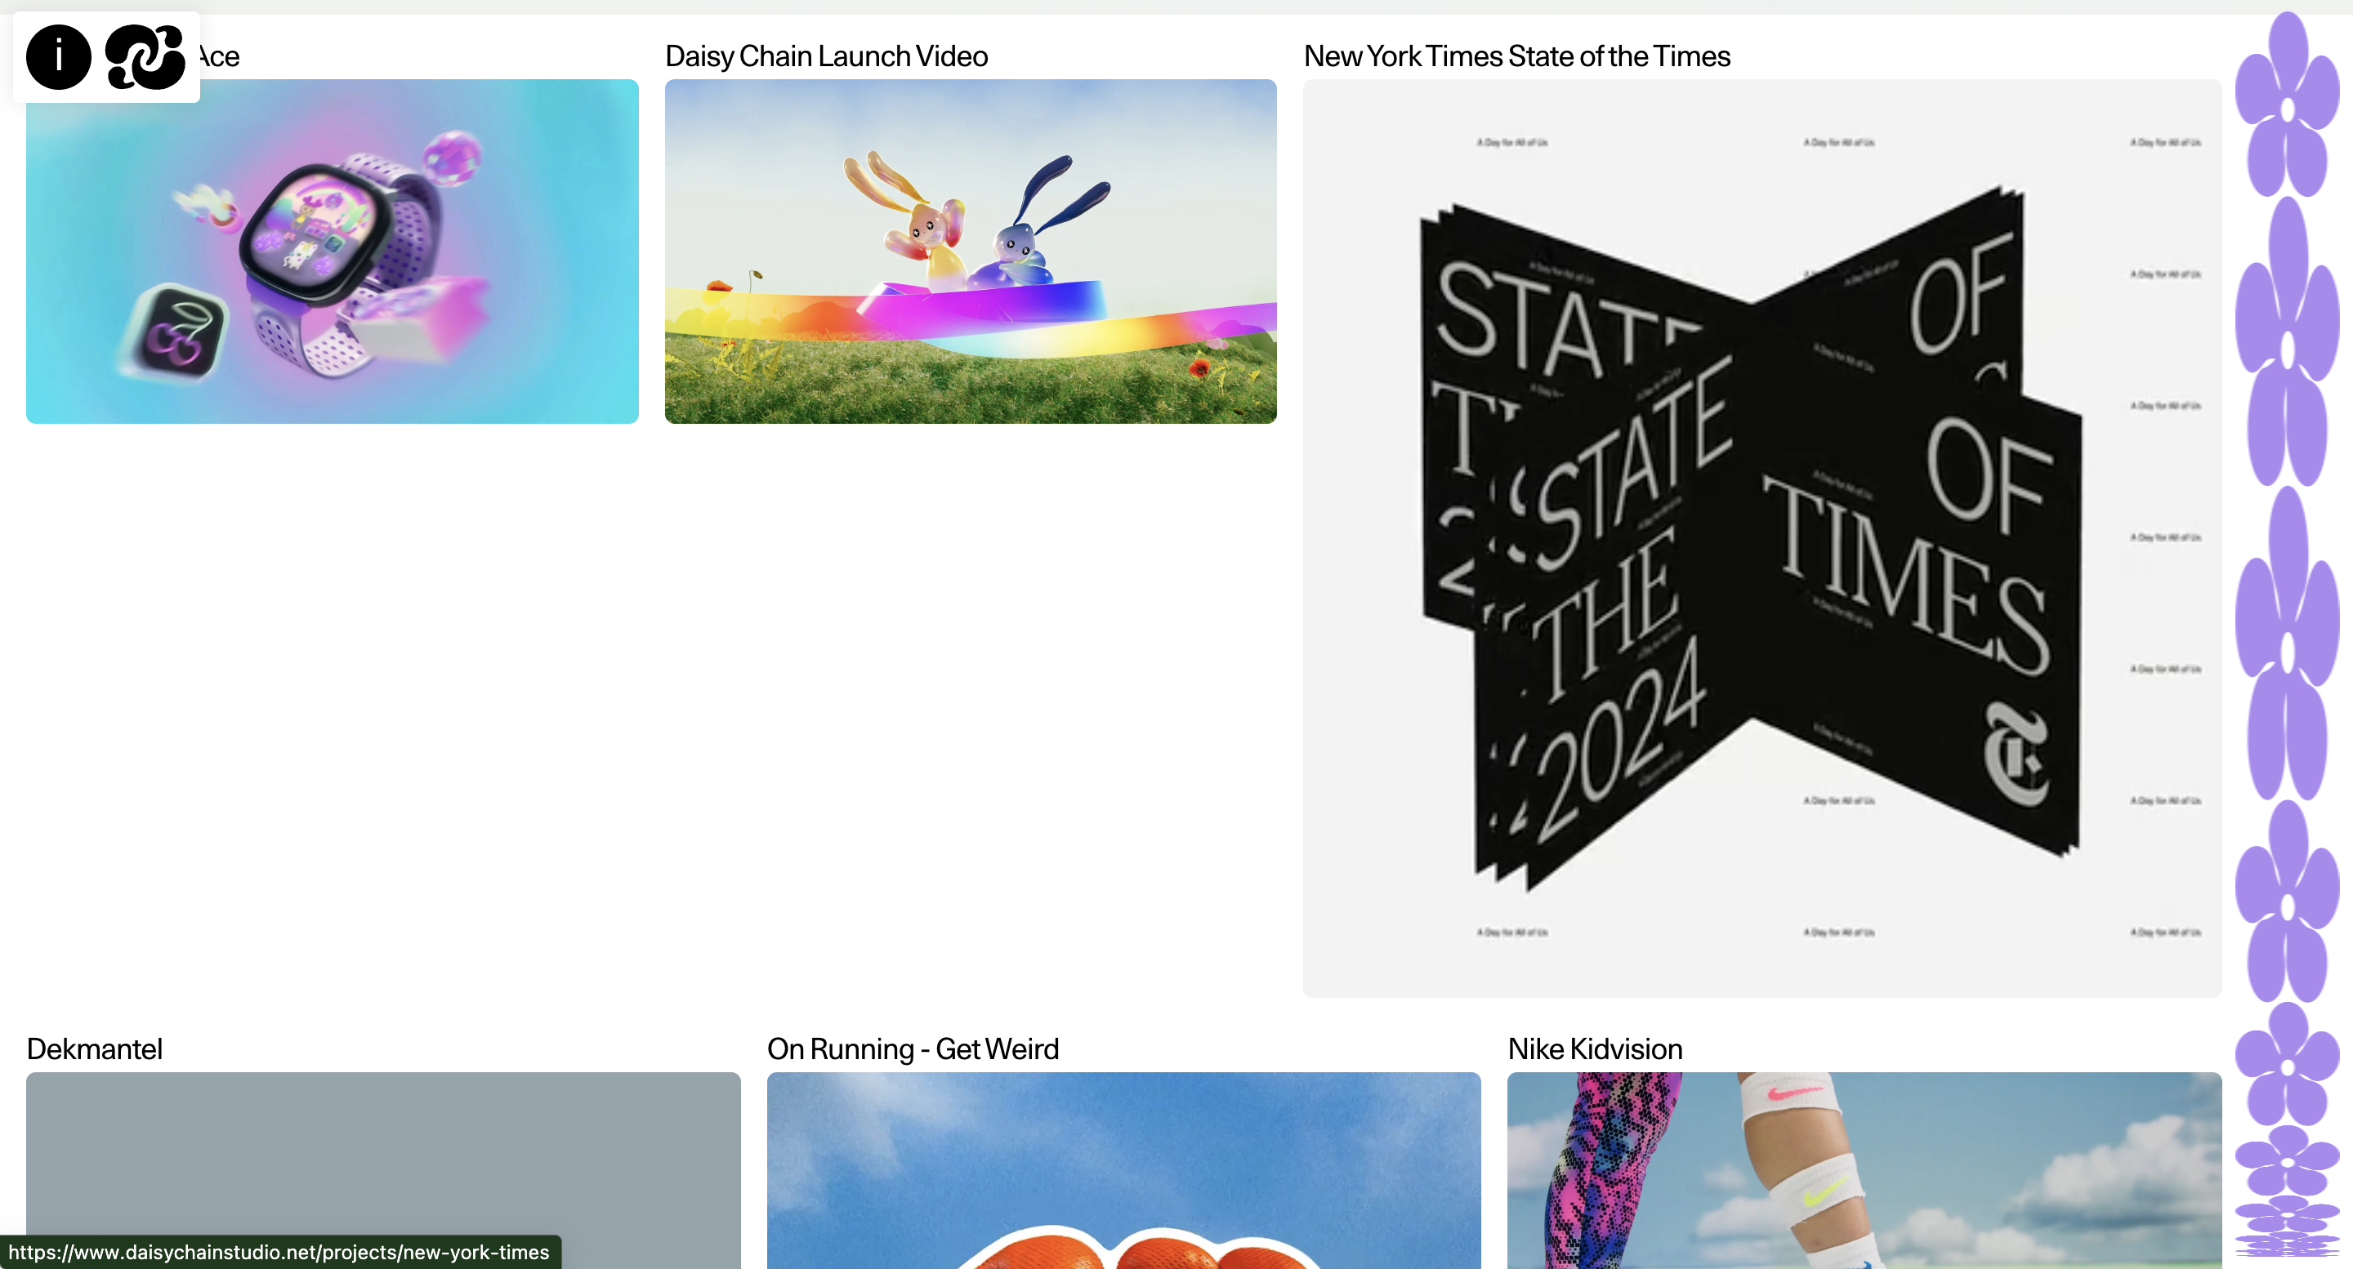The image size is (2353, 1269).
Task: Click the fourth purple flower near the poster bottom
Action: point(2288,901)
